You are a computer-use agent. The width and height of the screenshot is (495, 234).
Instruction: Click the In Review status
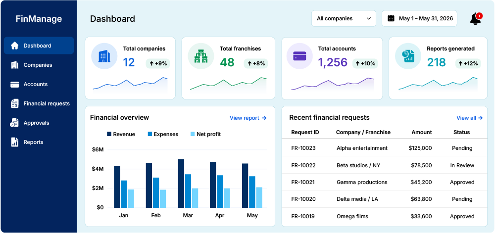pyautogui.click(x=462, y=165)
